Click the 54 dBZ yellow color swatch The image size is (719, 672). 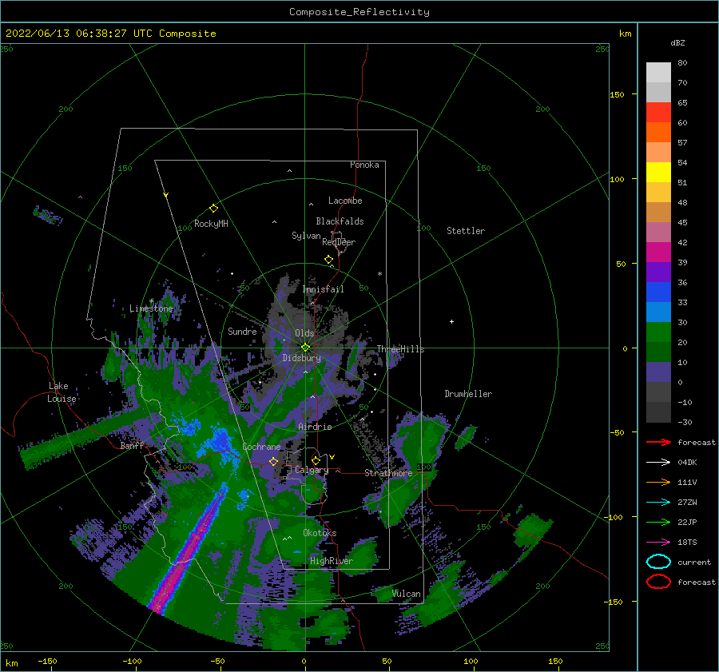[658, 173]
